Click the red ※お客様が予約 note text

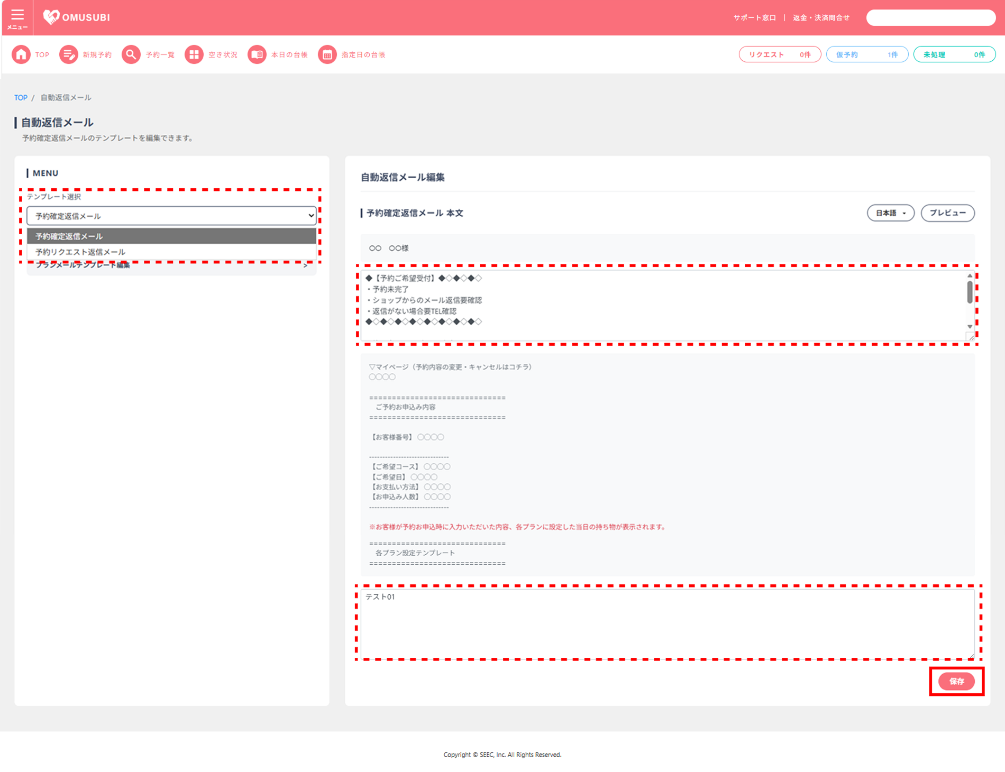pyautogui.click(x=517, y=527)
